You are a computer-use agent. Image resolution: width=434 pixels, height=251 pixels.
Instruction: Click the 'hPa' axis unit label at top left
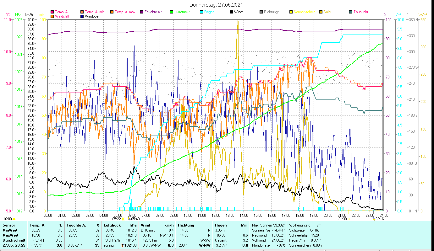coord(18,15)
